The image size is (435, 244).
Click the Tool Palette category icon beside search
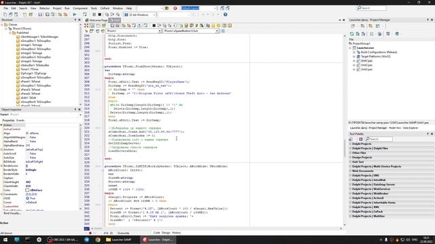pos(361,139)
